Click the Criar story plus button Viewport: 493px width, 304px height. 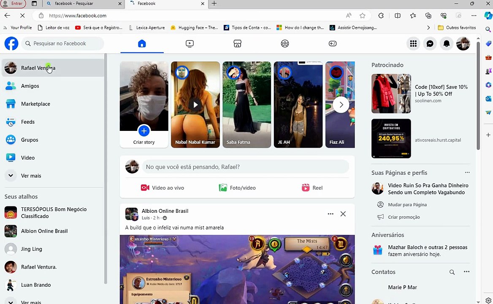pos(144,131)
